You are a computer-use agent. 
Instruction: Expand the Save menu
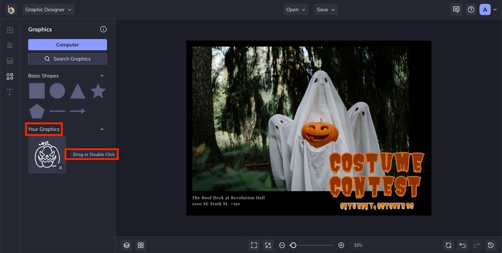pyautogui.click(x=326, y=10)
